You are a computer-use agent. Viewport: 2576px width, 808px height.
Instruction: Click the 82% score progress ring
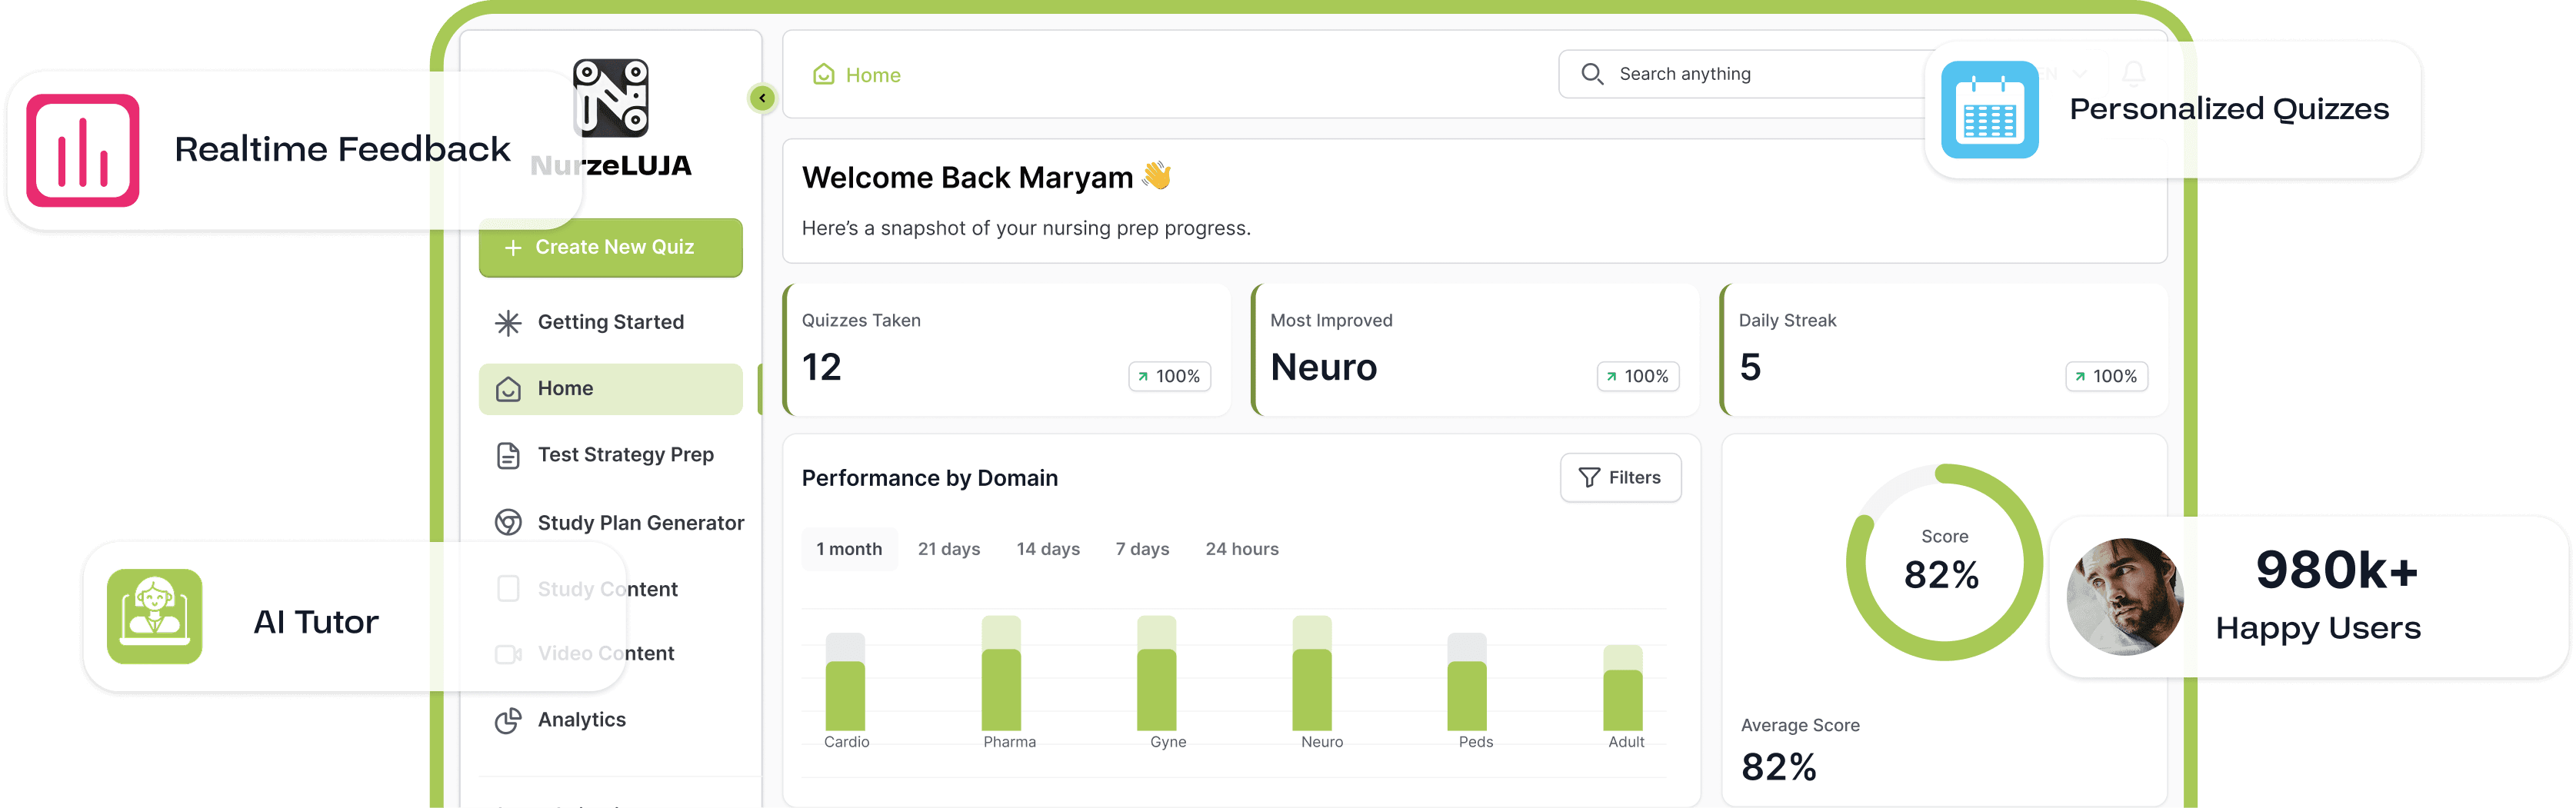pos(1943,562)
